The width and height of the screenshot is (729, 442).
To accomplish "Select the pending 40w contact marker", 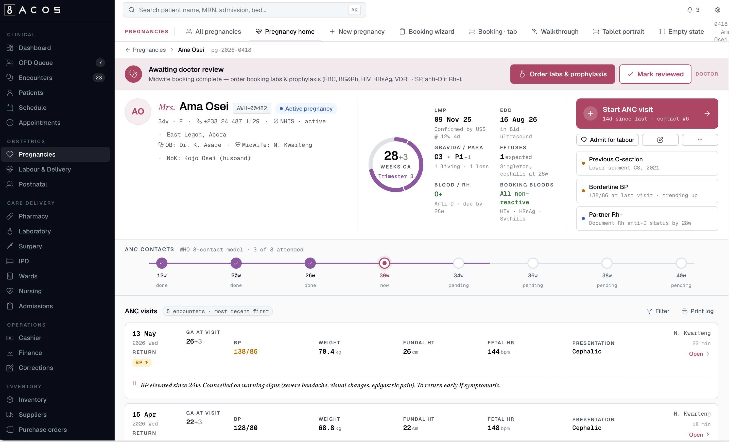I will pyautogui.click(x=681, y=263).
